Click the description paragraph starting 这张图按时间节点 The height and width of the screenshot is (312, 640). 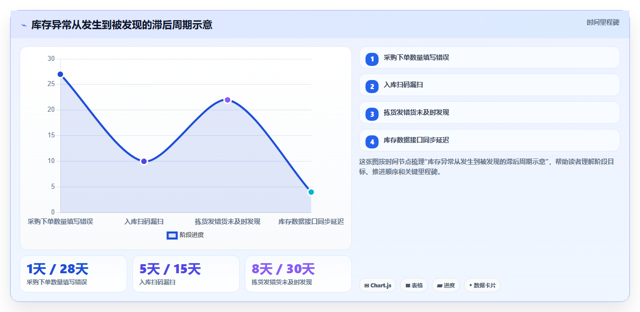486,167
